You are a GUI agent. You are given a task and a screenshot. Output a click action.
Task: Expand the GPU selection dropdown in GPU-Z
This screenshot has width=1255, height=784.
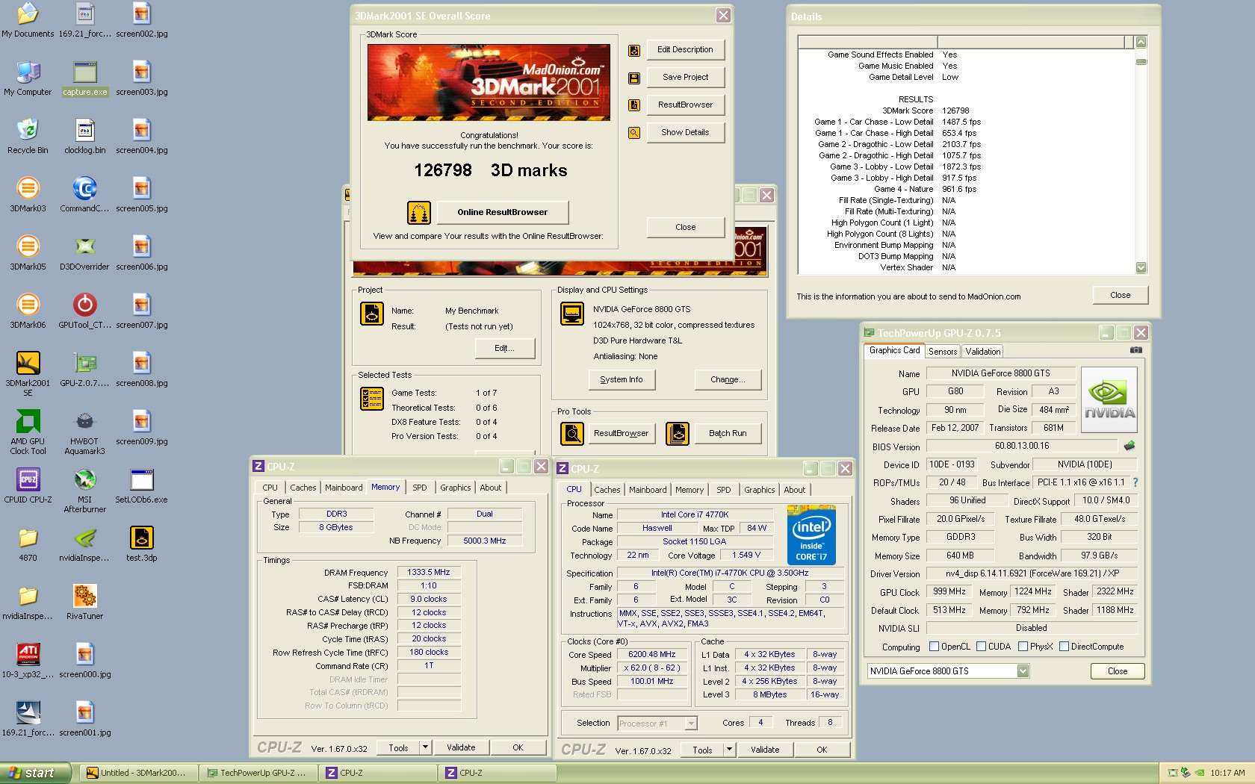click(x=1023, y=671)
